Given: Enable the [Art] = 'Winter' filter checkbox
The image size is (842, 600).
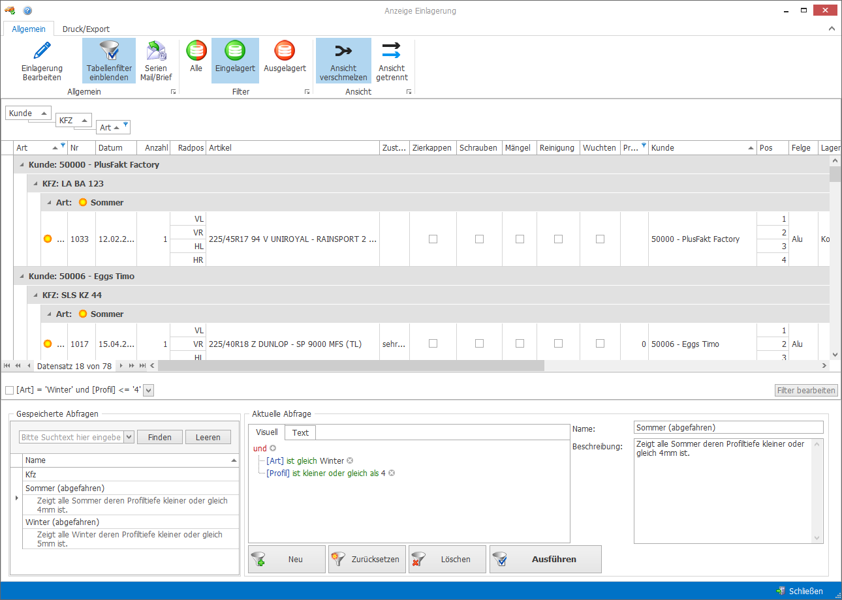Looking at the screenshot, I should click(x=9, y=390).
